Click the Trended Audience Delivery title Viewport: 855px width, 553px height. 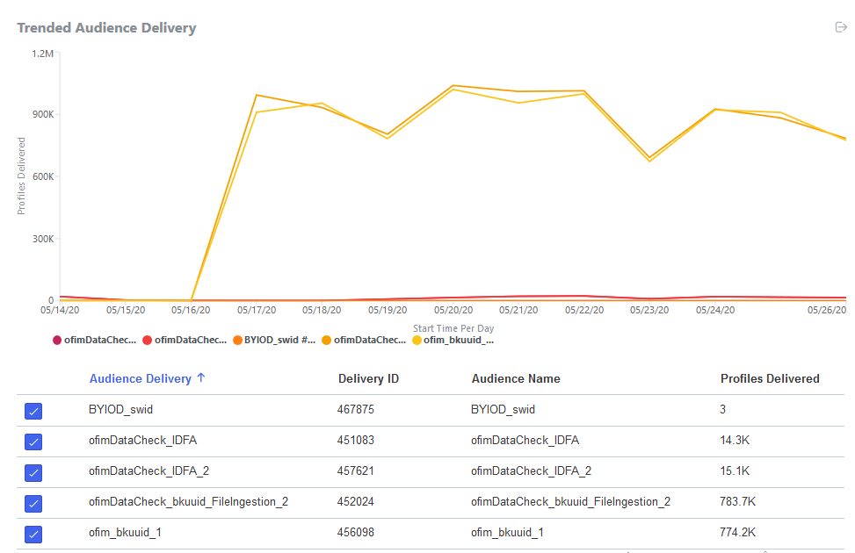(x=106, y=28)
